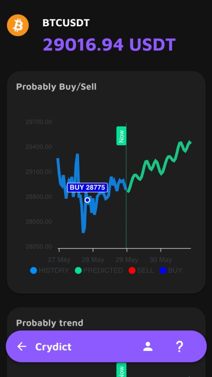
Task: Open help with the question mark icon
Action: [179, 346]
